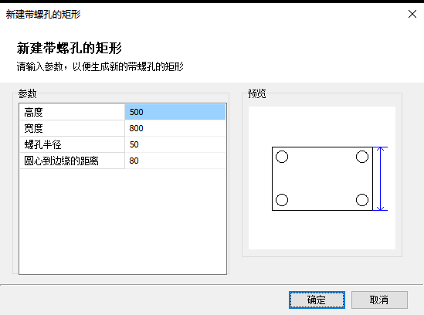Click the blue height dimension arrow
This screenshot has height=315, width=424.
[381, 178]
